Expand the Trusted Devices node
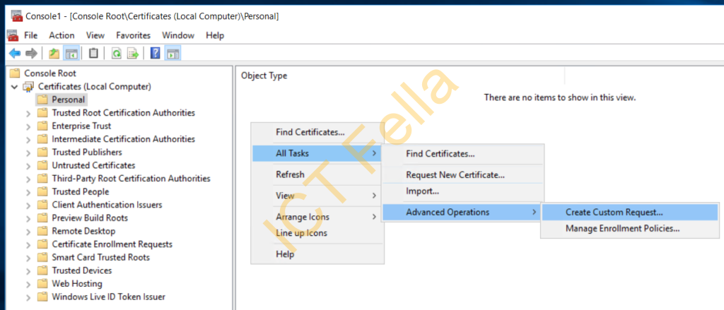724x310 pixels. click(x=28, y=270)
